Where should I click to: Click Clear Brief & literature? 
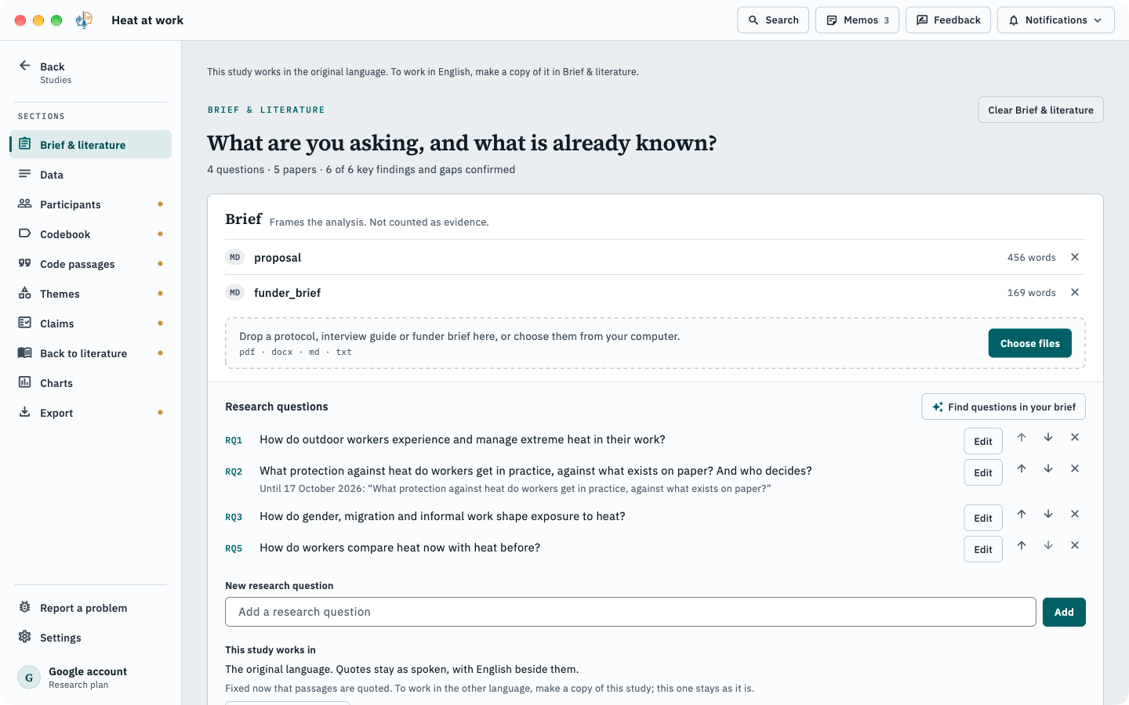1040,110
